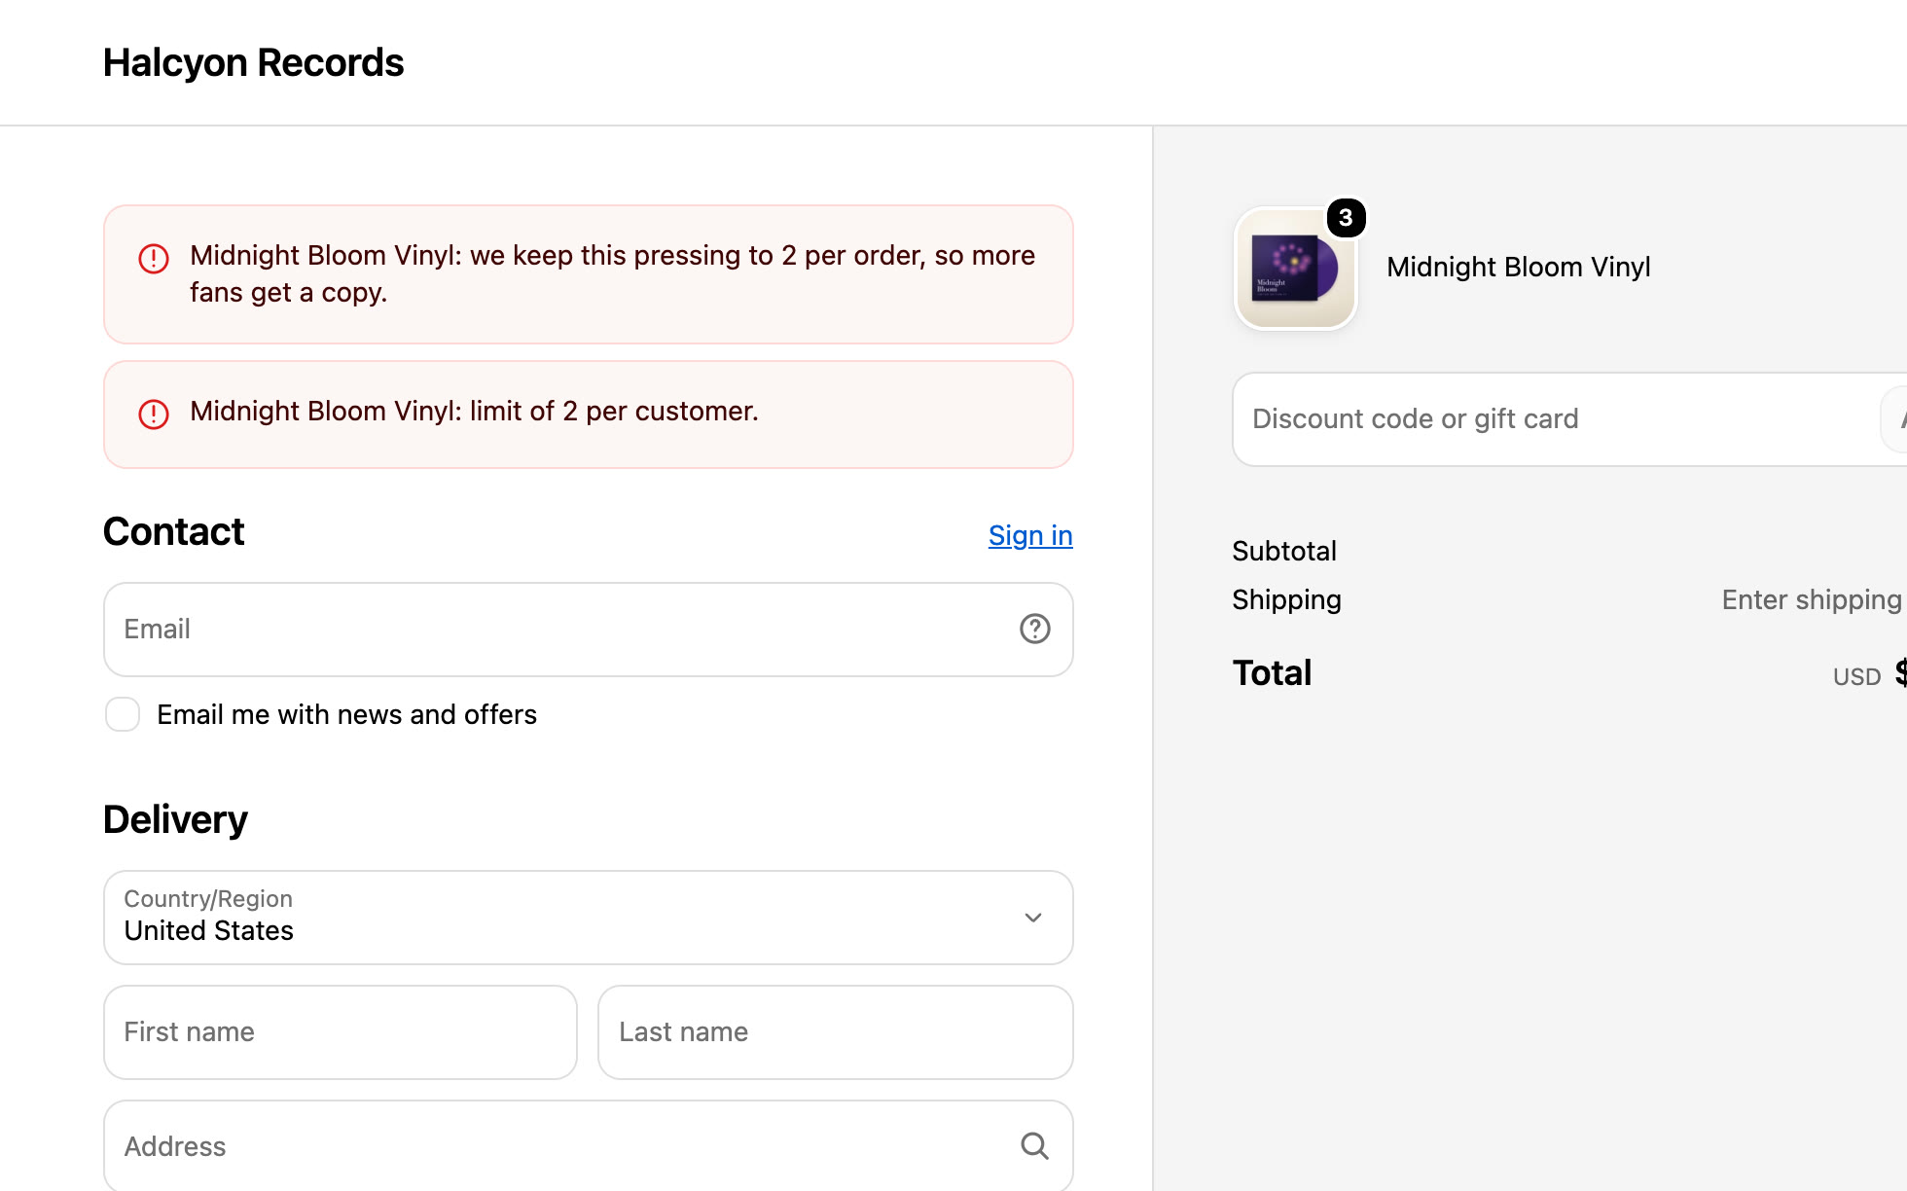Click the chevron arrow in the Country/Region field
The width and height of the screenshot is (1907, 1191).
pos(1033,918)
